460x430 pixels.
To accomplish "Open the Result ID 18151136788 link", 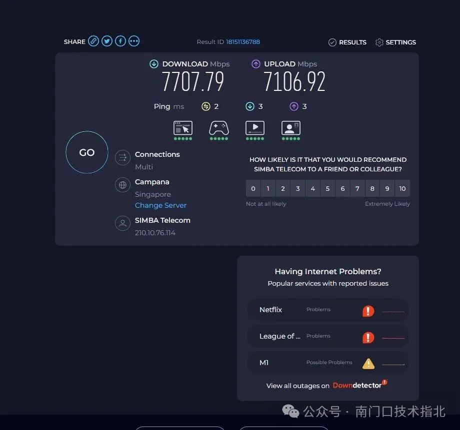I will point(243,42).
